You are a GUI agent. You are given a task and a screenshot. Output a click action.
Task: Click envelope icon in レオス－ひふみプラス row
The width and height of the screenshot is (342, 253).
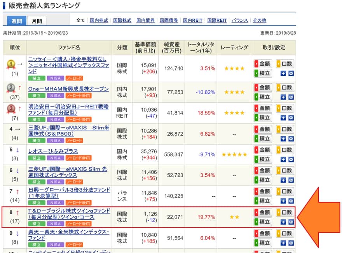pyautogui.click(x=291, y=159)
